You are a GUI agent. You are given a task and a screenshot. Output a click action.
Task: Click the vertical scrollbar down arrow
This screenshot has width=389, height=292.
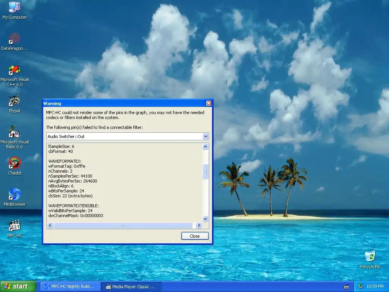click(x=205, y=219)
